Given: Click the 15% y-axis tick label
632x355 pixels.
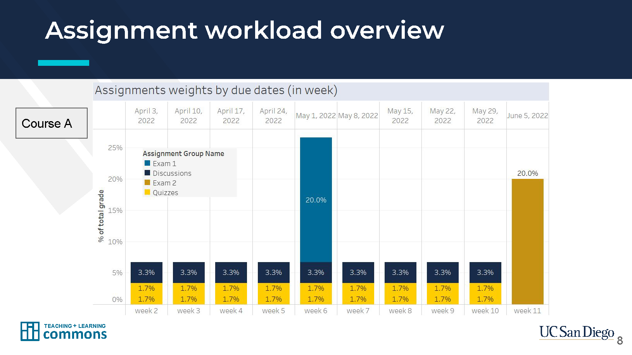Looking at the screenshot, I should coord(115,210).
